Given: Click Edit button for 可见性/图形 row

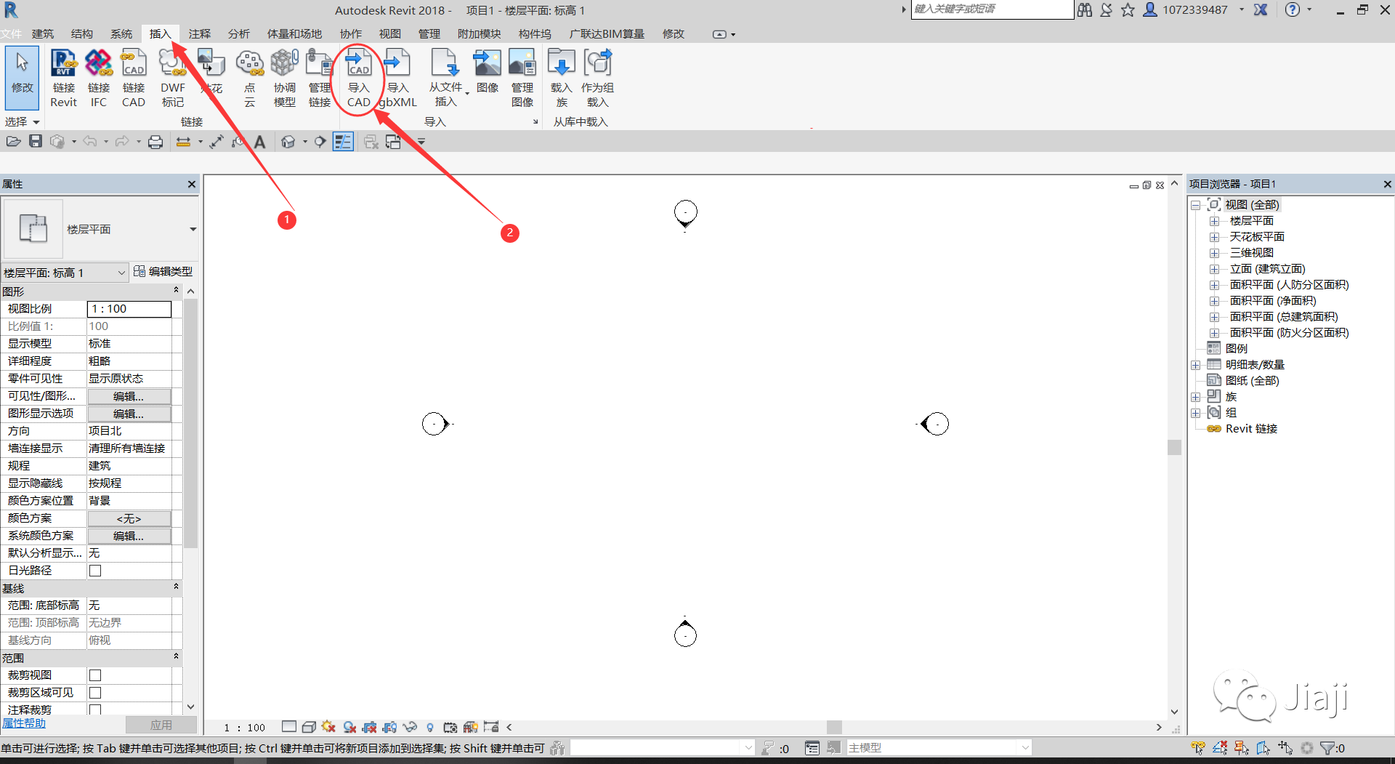Looking at the screenshot, I should tap(129, 396).
